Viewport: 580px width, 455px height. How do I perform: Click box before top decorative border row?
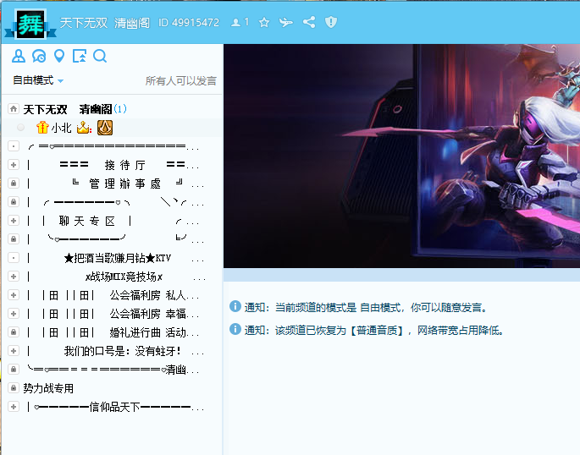[x=14, y=145]
